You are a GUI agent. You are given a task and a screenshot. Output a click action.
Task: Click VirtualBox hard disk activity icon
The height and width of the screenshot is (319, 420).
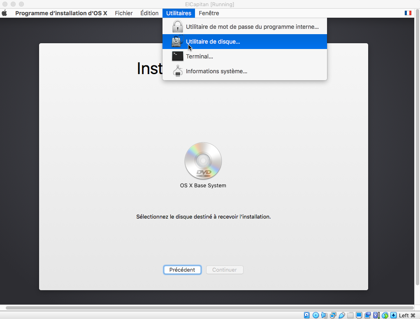click(307, 315)
